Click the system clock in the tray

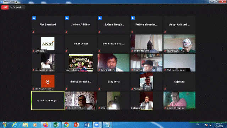click(x=218, y=125)
